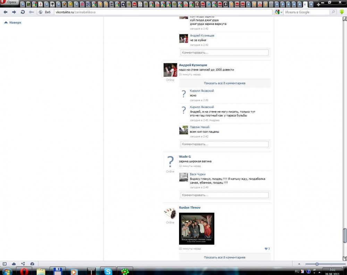Open Павлик Некий's profile
The height and width of the screenshot is (275, 347).
200,127
